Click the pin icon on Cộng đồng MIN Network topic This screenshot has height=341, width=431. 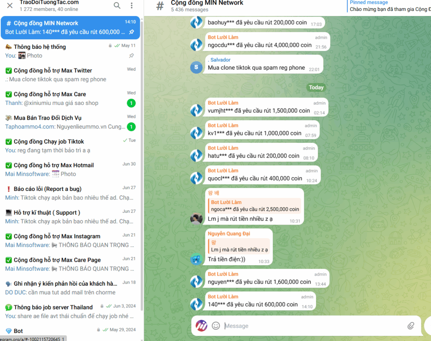coord(132,32)
